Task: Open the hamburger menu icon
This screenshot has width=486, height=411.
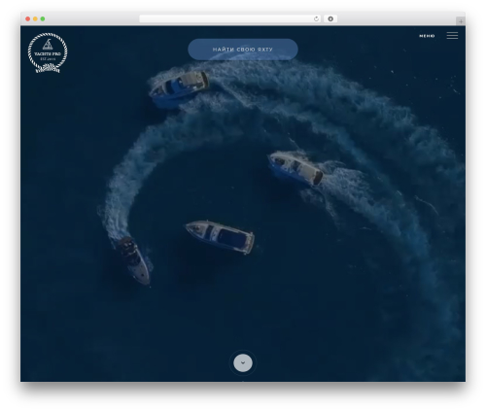Action: click(x=452, y=36)
